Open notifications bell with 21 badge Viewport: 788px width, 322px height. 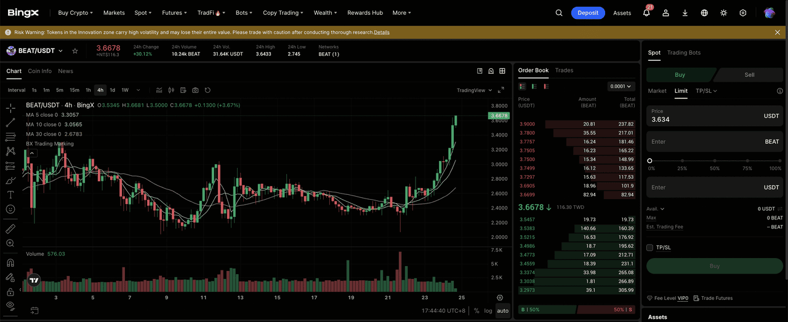646,12
